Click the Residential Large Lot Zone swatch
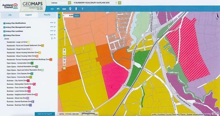Screen dimensions: 220x116 coord(28,42)
